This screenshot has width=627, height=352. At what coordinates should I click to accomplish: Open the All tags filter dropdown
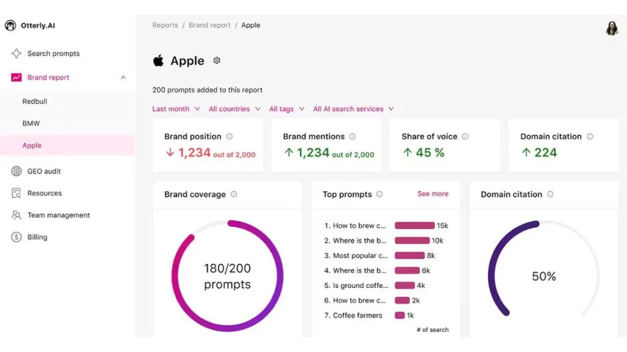click(287, 109)
